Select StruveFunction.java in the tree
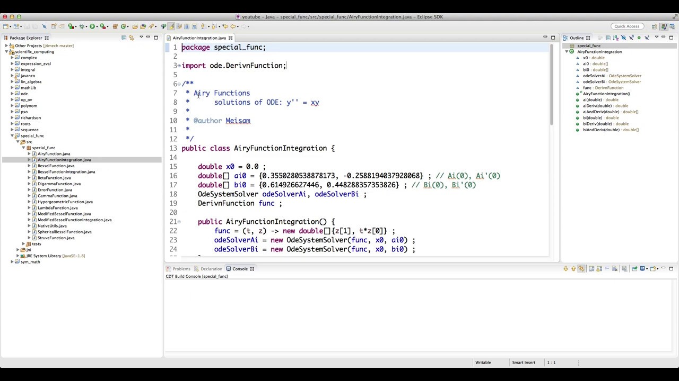 coord(56,238)
